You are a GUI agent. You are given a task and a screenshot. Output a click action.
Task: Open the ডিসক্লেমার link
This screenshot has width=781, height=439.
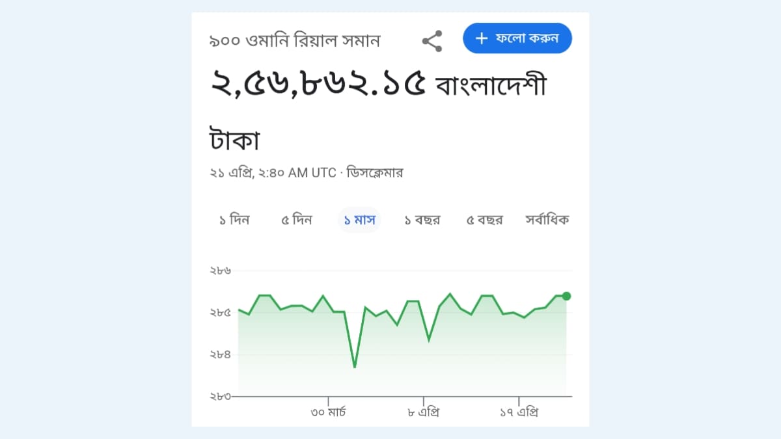tap(374, 172)
